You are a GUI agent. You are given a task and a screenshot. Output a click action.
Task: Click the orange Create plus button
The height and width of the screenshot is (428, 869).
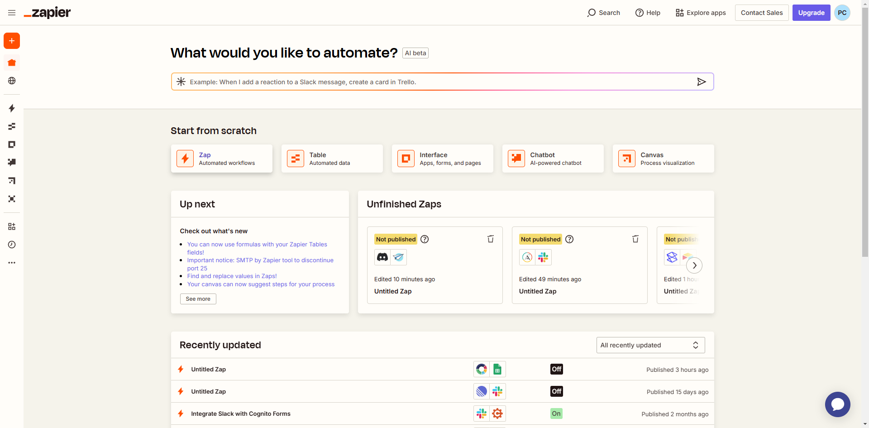[12, 41]
